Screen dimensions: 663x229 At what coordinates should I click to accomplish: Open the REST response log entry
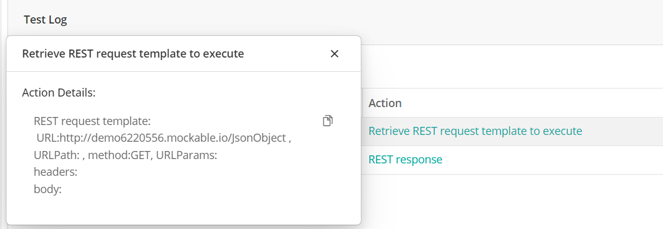tap(406, 160)
